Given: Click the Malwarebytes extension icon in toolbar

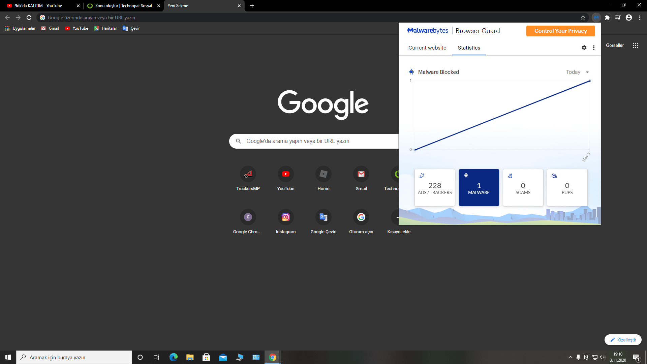Looking at the screenshot, I should click(596, 18).
